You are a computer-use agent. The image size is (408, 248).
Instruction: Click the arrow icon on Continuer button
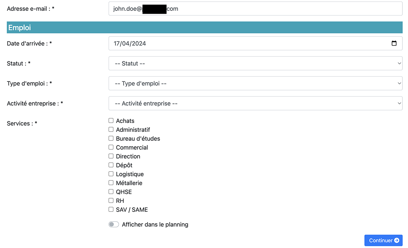tap(397, 240)
